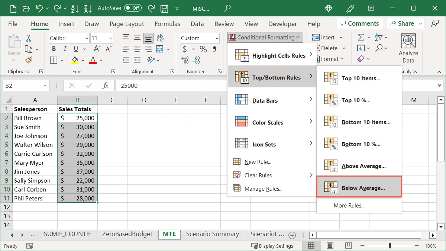The height and width of the screenshot is (251, 446).
Task: Toggle Italic formatting
Action: (x=65, y=49)
